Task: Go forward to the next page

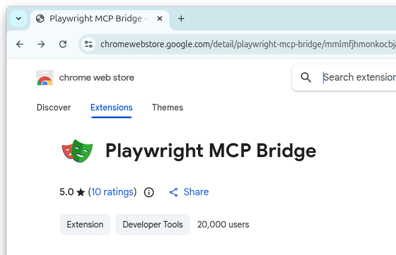Action: (x=41, y=44)
